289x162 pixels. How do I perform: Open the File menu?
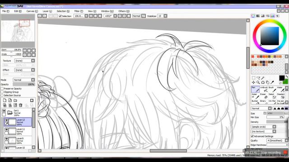[x=5, y=11]
